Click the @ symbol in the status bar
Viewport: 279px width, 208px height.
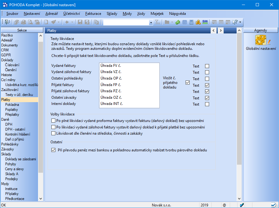[224, 205]
